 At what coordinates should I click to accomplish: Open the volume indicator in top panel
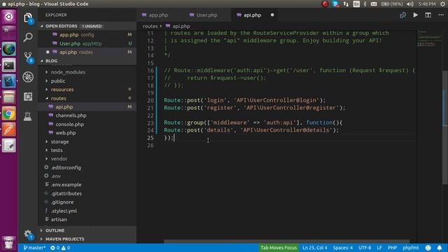(410, 4)
